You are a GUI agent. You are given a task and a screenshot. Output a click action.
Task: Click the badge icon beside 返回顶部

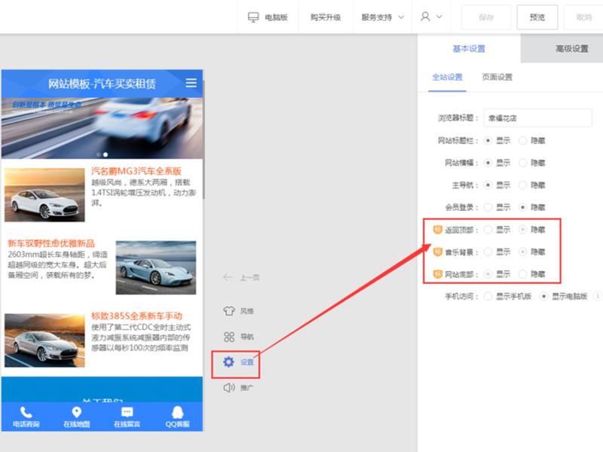tap(438, 230)
